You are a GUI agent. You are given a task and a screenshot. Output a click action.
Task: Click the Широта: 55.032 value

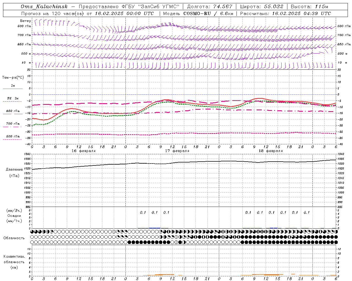[262, 7]
